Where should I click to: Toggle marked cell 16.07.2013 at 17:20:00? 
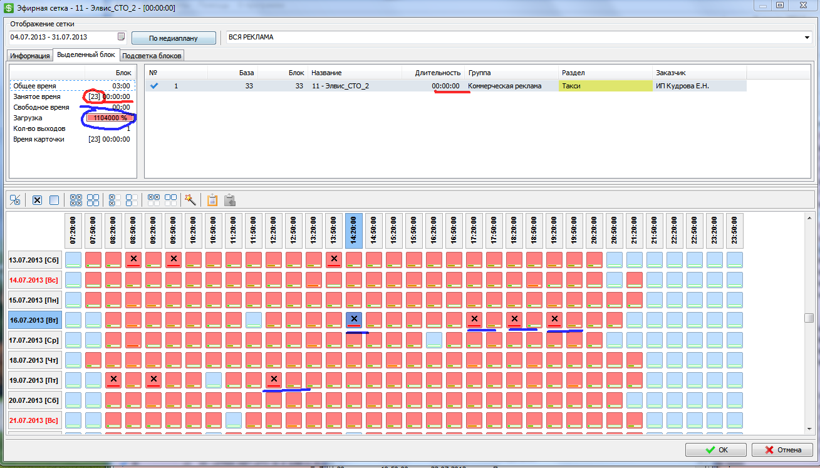[474, 320]
